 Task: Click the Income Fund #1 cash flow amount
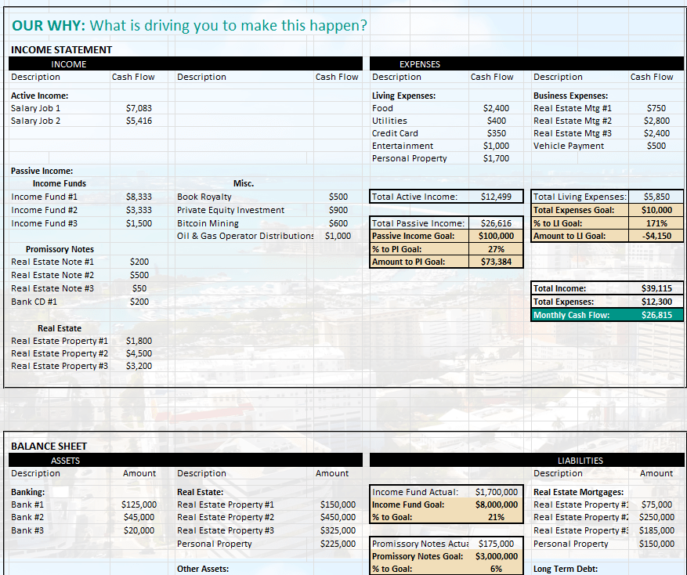click(139, 197)
